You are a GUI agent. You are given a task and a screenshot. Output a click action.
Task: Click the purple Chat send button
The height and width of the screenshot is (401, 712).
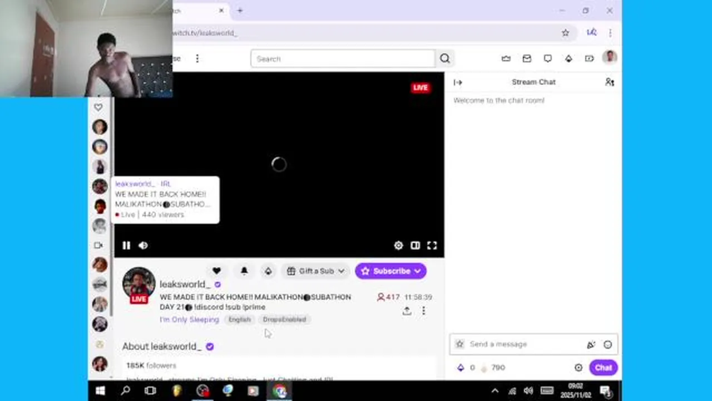(603, 368)
